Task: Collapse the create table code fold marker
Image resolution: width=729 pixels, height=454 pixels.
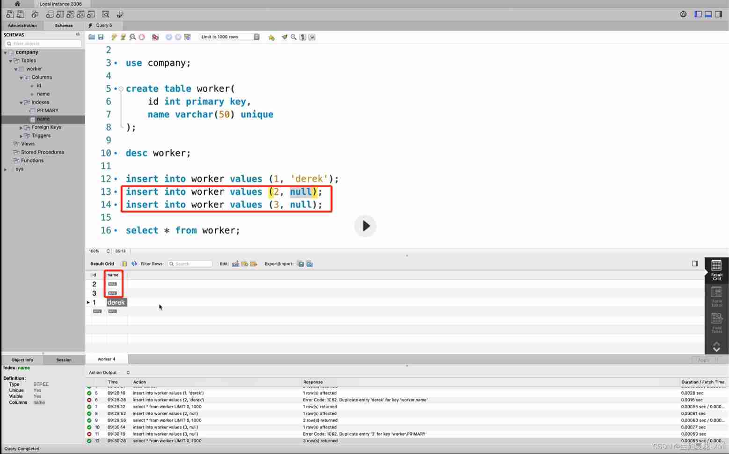Action: 121,88
